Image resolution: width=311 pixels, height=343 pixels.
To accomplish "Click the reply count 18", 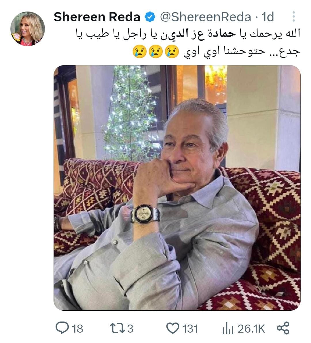I will click(77, 329).
